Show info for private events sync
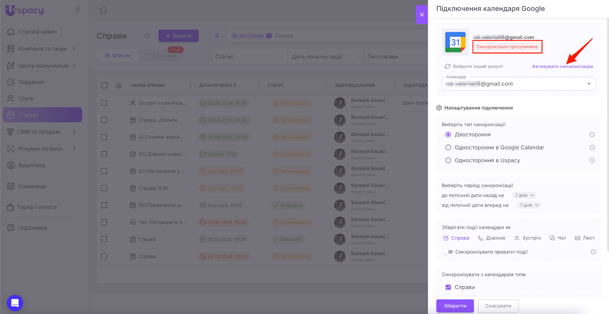 pyautogui.click(x=593, y=252)
